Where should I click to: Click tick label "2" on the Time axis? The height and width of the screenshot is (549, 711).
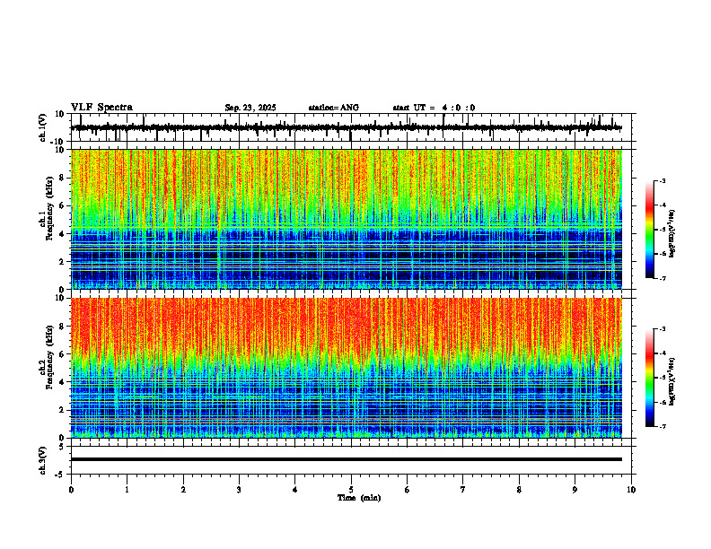pos(183,490)
